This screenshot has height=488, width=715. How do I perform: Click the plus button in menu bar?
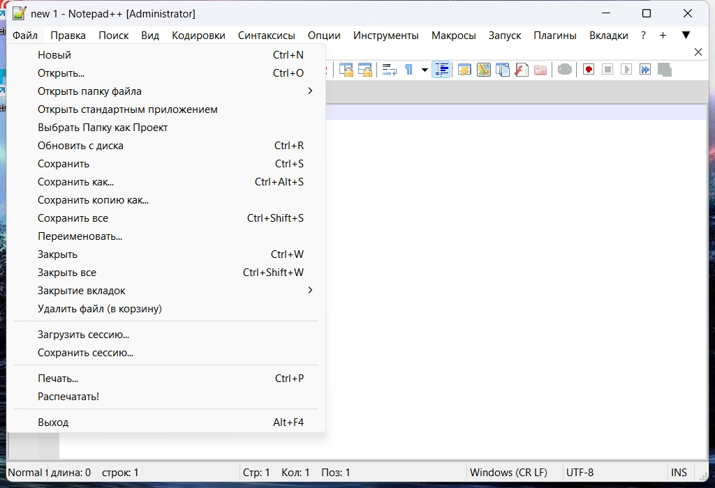pos(663,35)
